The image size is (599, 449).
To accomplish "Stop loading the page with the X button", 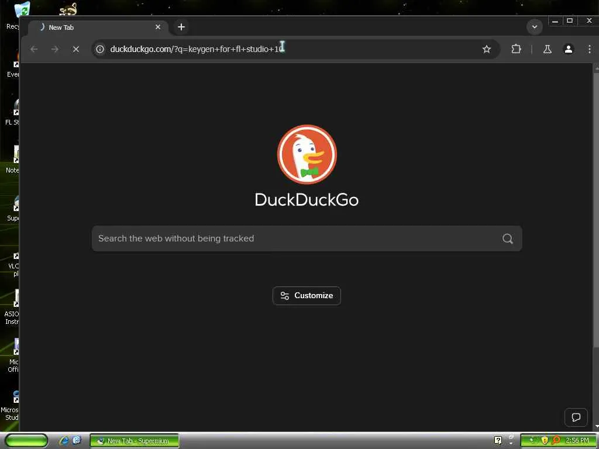I will tap(75, 49).
